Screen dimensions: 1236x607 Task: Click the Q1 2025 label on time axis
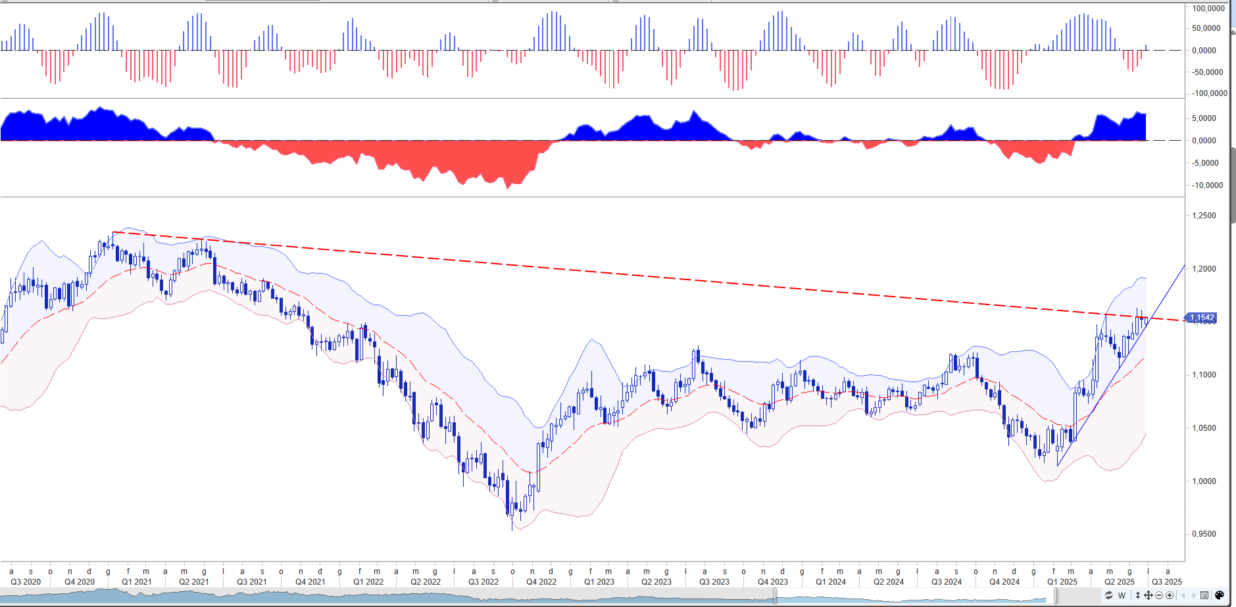[1062, 582]
